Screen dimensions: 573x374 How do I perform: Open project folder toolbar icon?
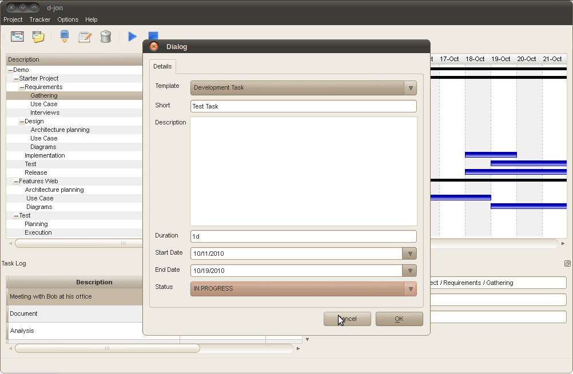point(38,37)
